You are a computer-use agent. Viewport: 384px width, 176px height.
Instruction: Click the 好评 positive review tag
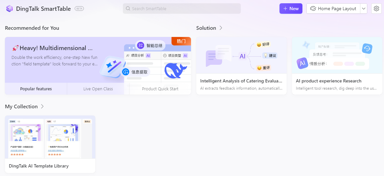pyautogui.click(x=263, y=44)
